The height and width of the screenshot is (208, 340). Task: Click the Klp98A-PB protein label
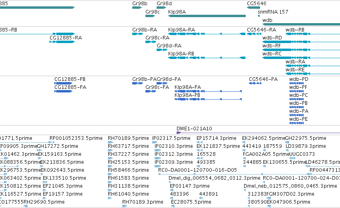pos(187,95)
